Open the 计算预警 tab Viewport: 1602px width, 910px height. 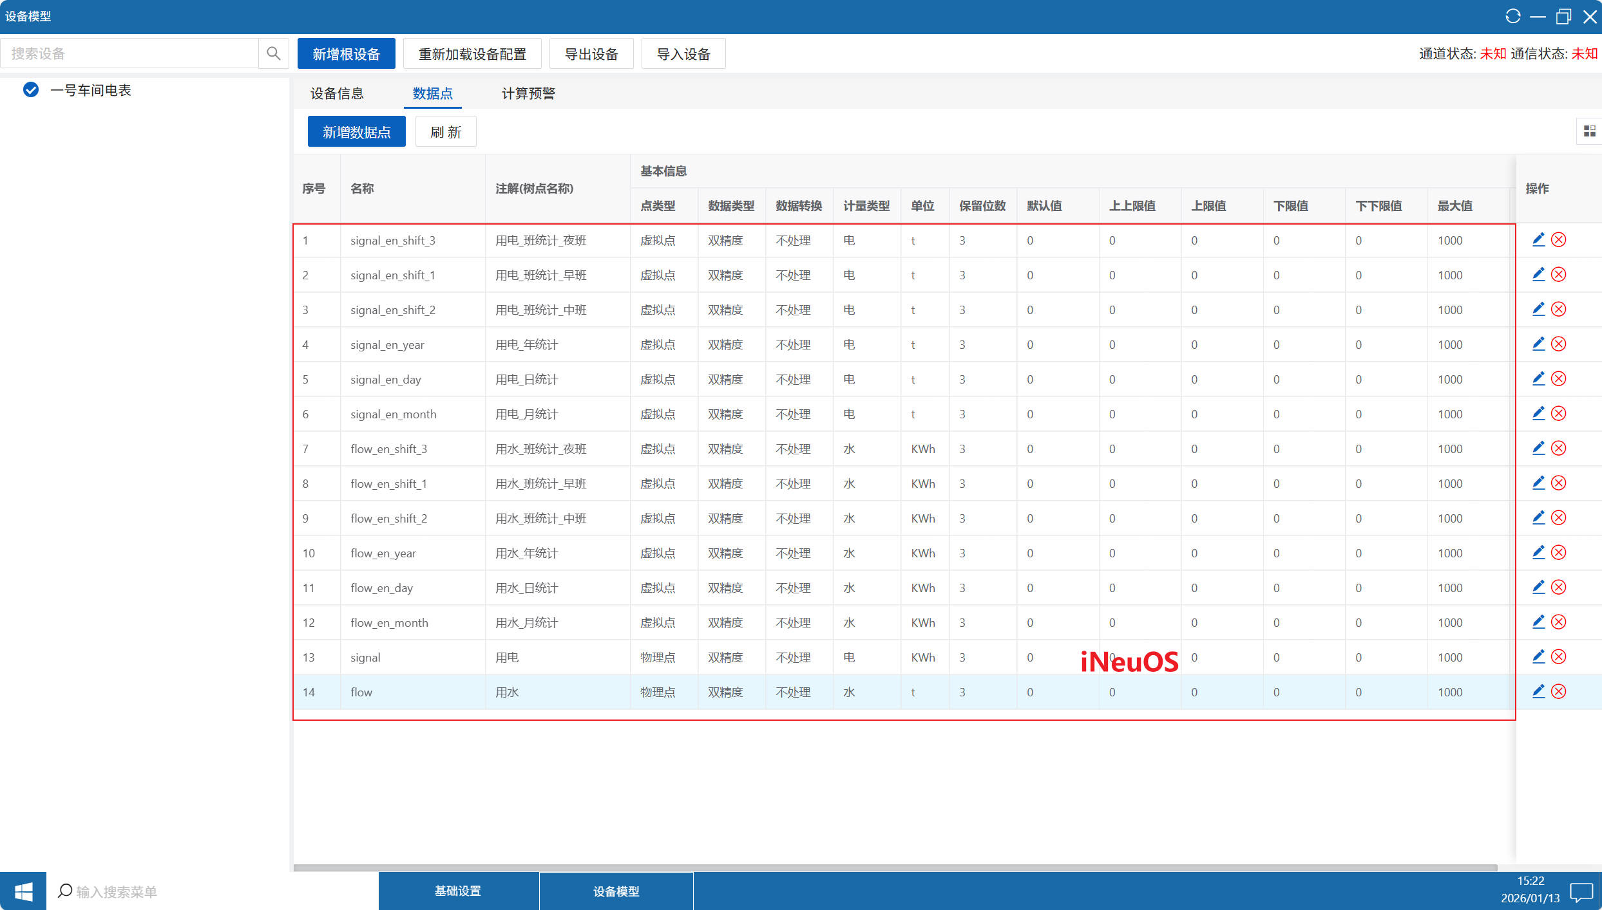coord(528,93)
